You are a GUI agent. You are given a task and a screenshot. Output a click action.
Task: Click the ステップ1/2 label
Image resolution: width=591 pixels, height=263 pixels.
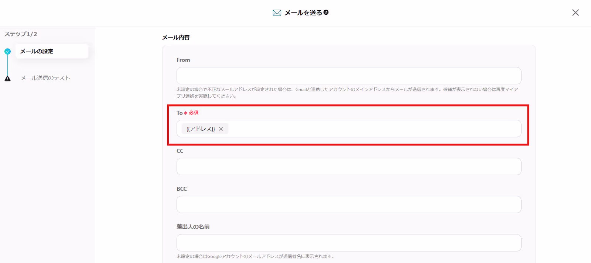point(21,34)
